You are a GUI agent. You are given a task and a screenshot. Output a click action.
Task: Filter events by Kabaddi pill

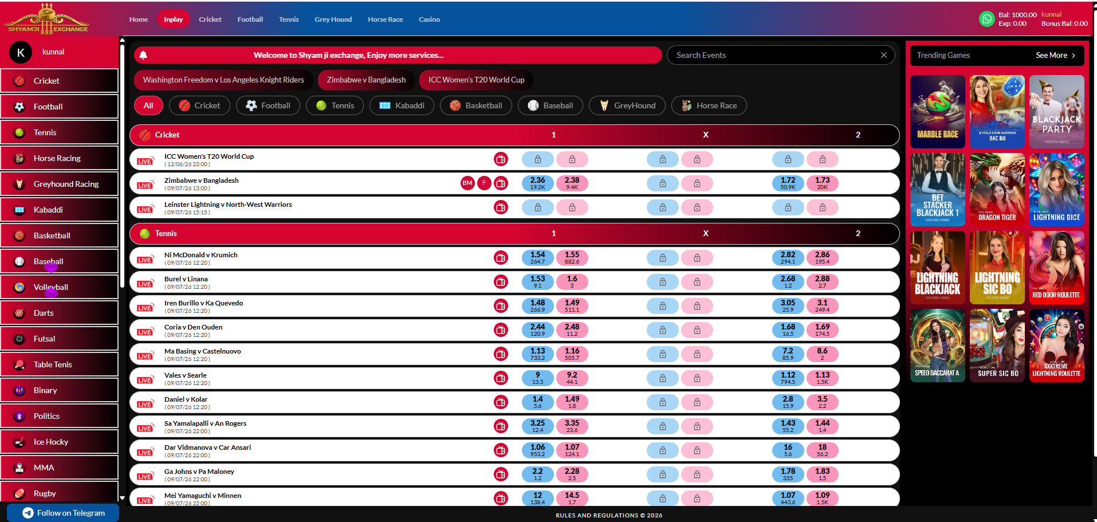click(402, 105)
